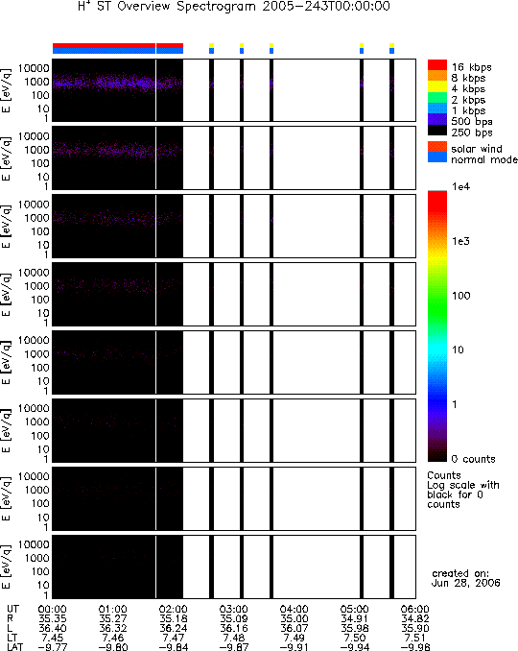Click the 'normal mode' legend label
The width and height of the screenshot is (518, 651).
pos(484,159)
